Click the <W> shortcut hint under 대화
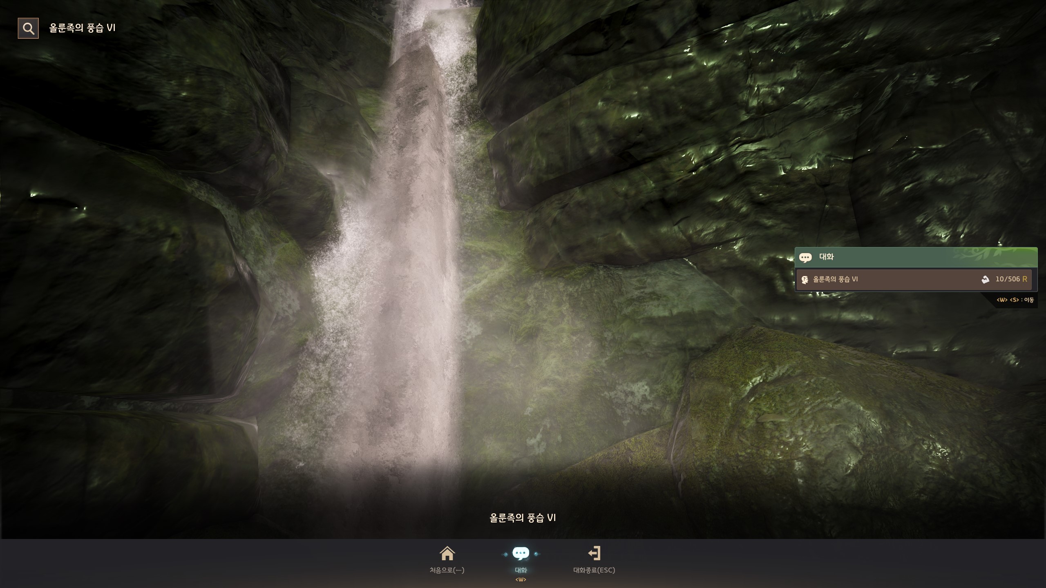 [x=521, y=580]
